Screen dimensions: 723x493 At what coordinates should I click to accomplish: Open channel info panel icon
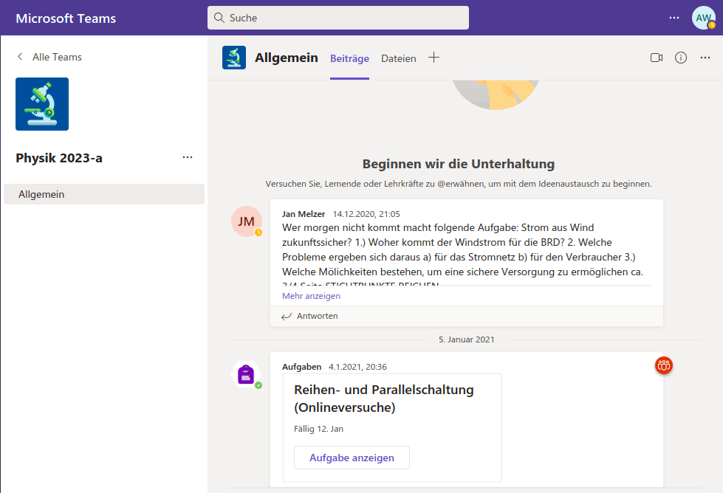[x=681, y=58]
